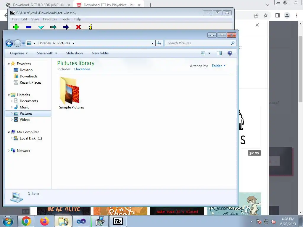Open recent pages dropdown beside navigation arrows

23,43
